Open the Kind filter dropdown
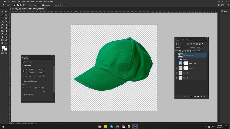The height and width of the screenshot is (129, 230). pos(181,44)
